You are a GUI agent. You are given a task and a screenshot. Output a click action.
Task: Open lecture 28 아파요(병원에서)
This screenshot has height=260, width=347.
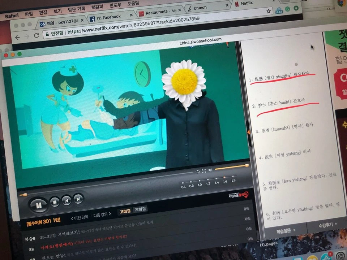pos(78,243)
